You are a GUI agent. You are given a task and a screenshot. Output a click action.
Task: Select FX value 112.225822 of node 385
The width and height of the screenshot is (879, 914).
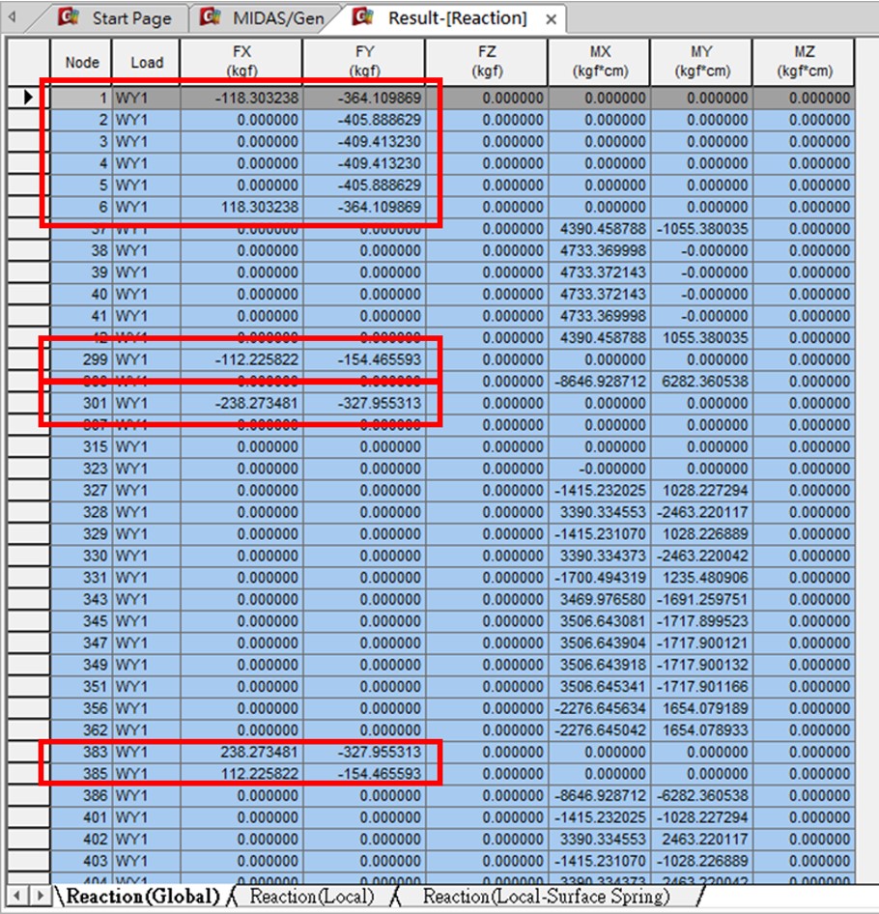click(241, 774)
